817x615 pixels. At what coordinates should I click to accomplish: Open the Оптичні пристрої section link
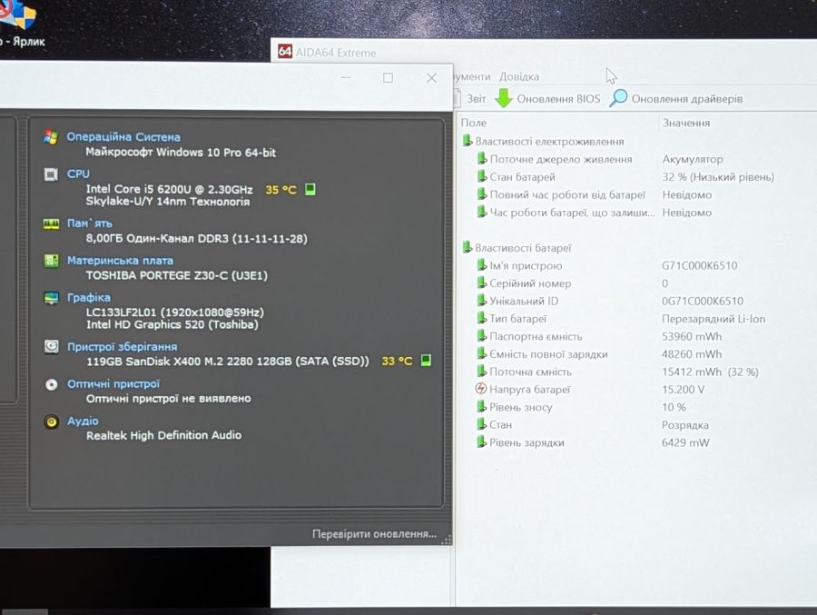(113, 383)
